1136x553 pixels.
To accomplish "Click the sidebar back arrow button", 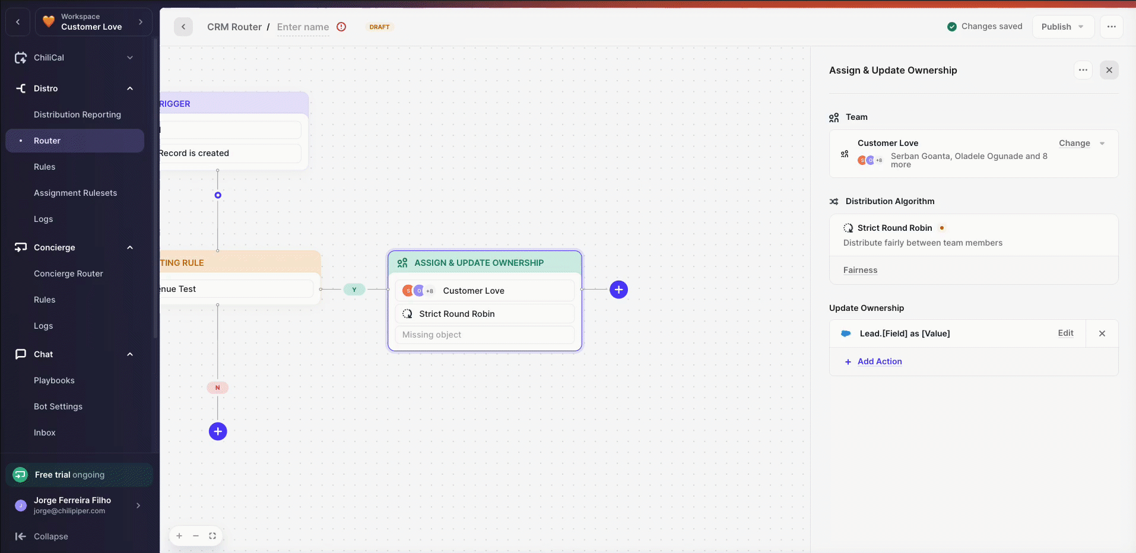I will [x=18, y=22].
